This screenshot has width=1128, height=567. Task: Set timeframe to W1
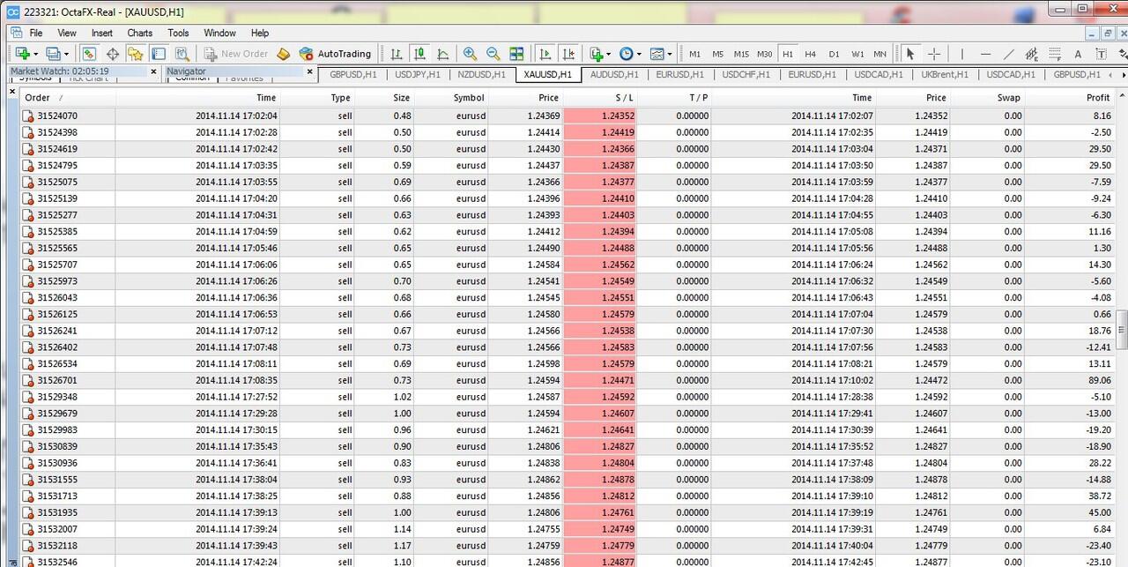[857, 54]
